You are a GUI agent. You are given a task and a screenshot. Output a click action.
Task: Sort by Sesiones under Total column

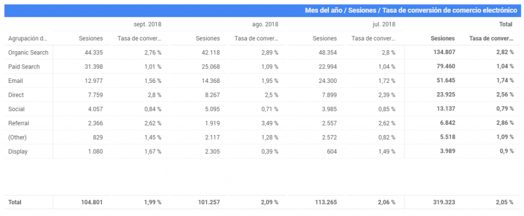click(x=443, y=38)
